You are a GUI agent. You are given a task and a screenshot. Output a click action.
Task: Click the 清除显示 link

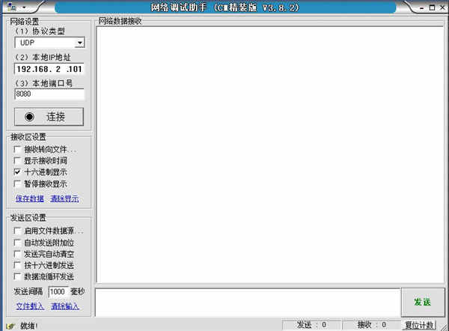coord(64,198)
